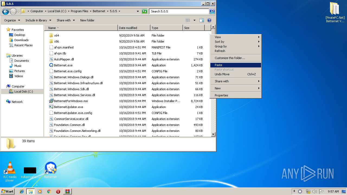
Task: Open the Music library
Action: pyautogui.click(x=18, y=66)
